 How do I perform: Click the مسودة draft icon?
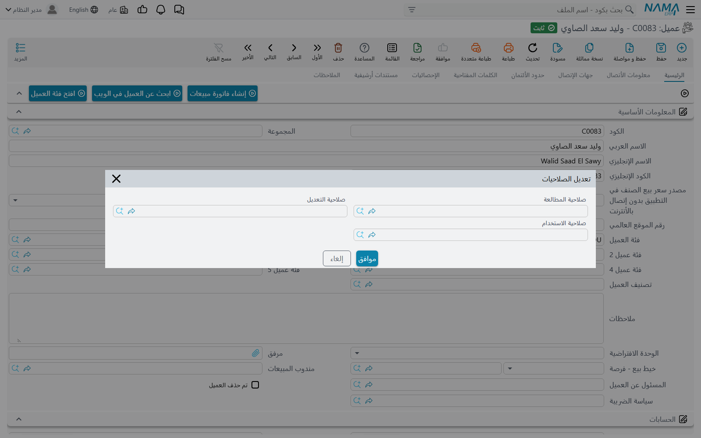coord(558,48)
